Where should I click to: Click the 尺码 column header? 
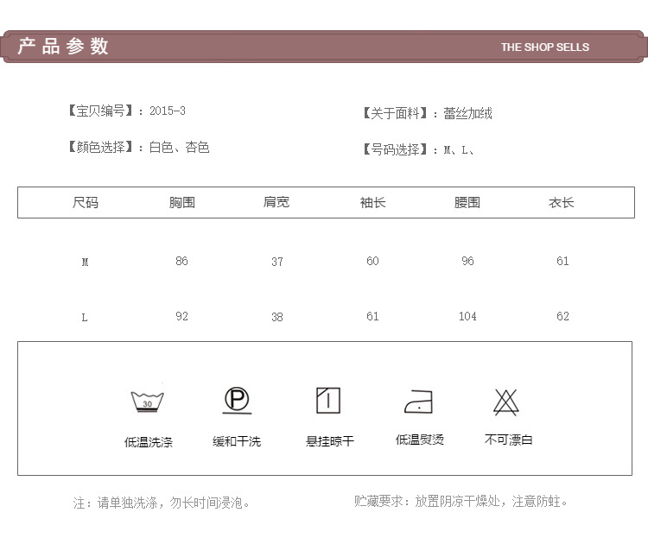tap(85, 203)
